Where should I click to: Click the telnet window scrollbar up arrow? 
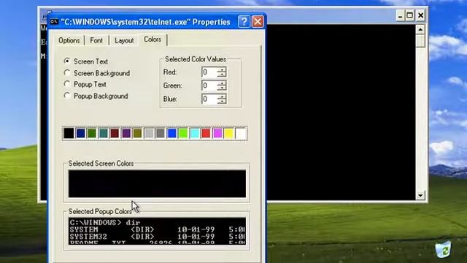pyautogui.click(x=420, y=29)
